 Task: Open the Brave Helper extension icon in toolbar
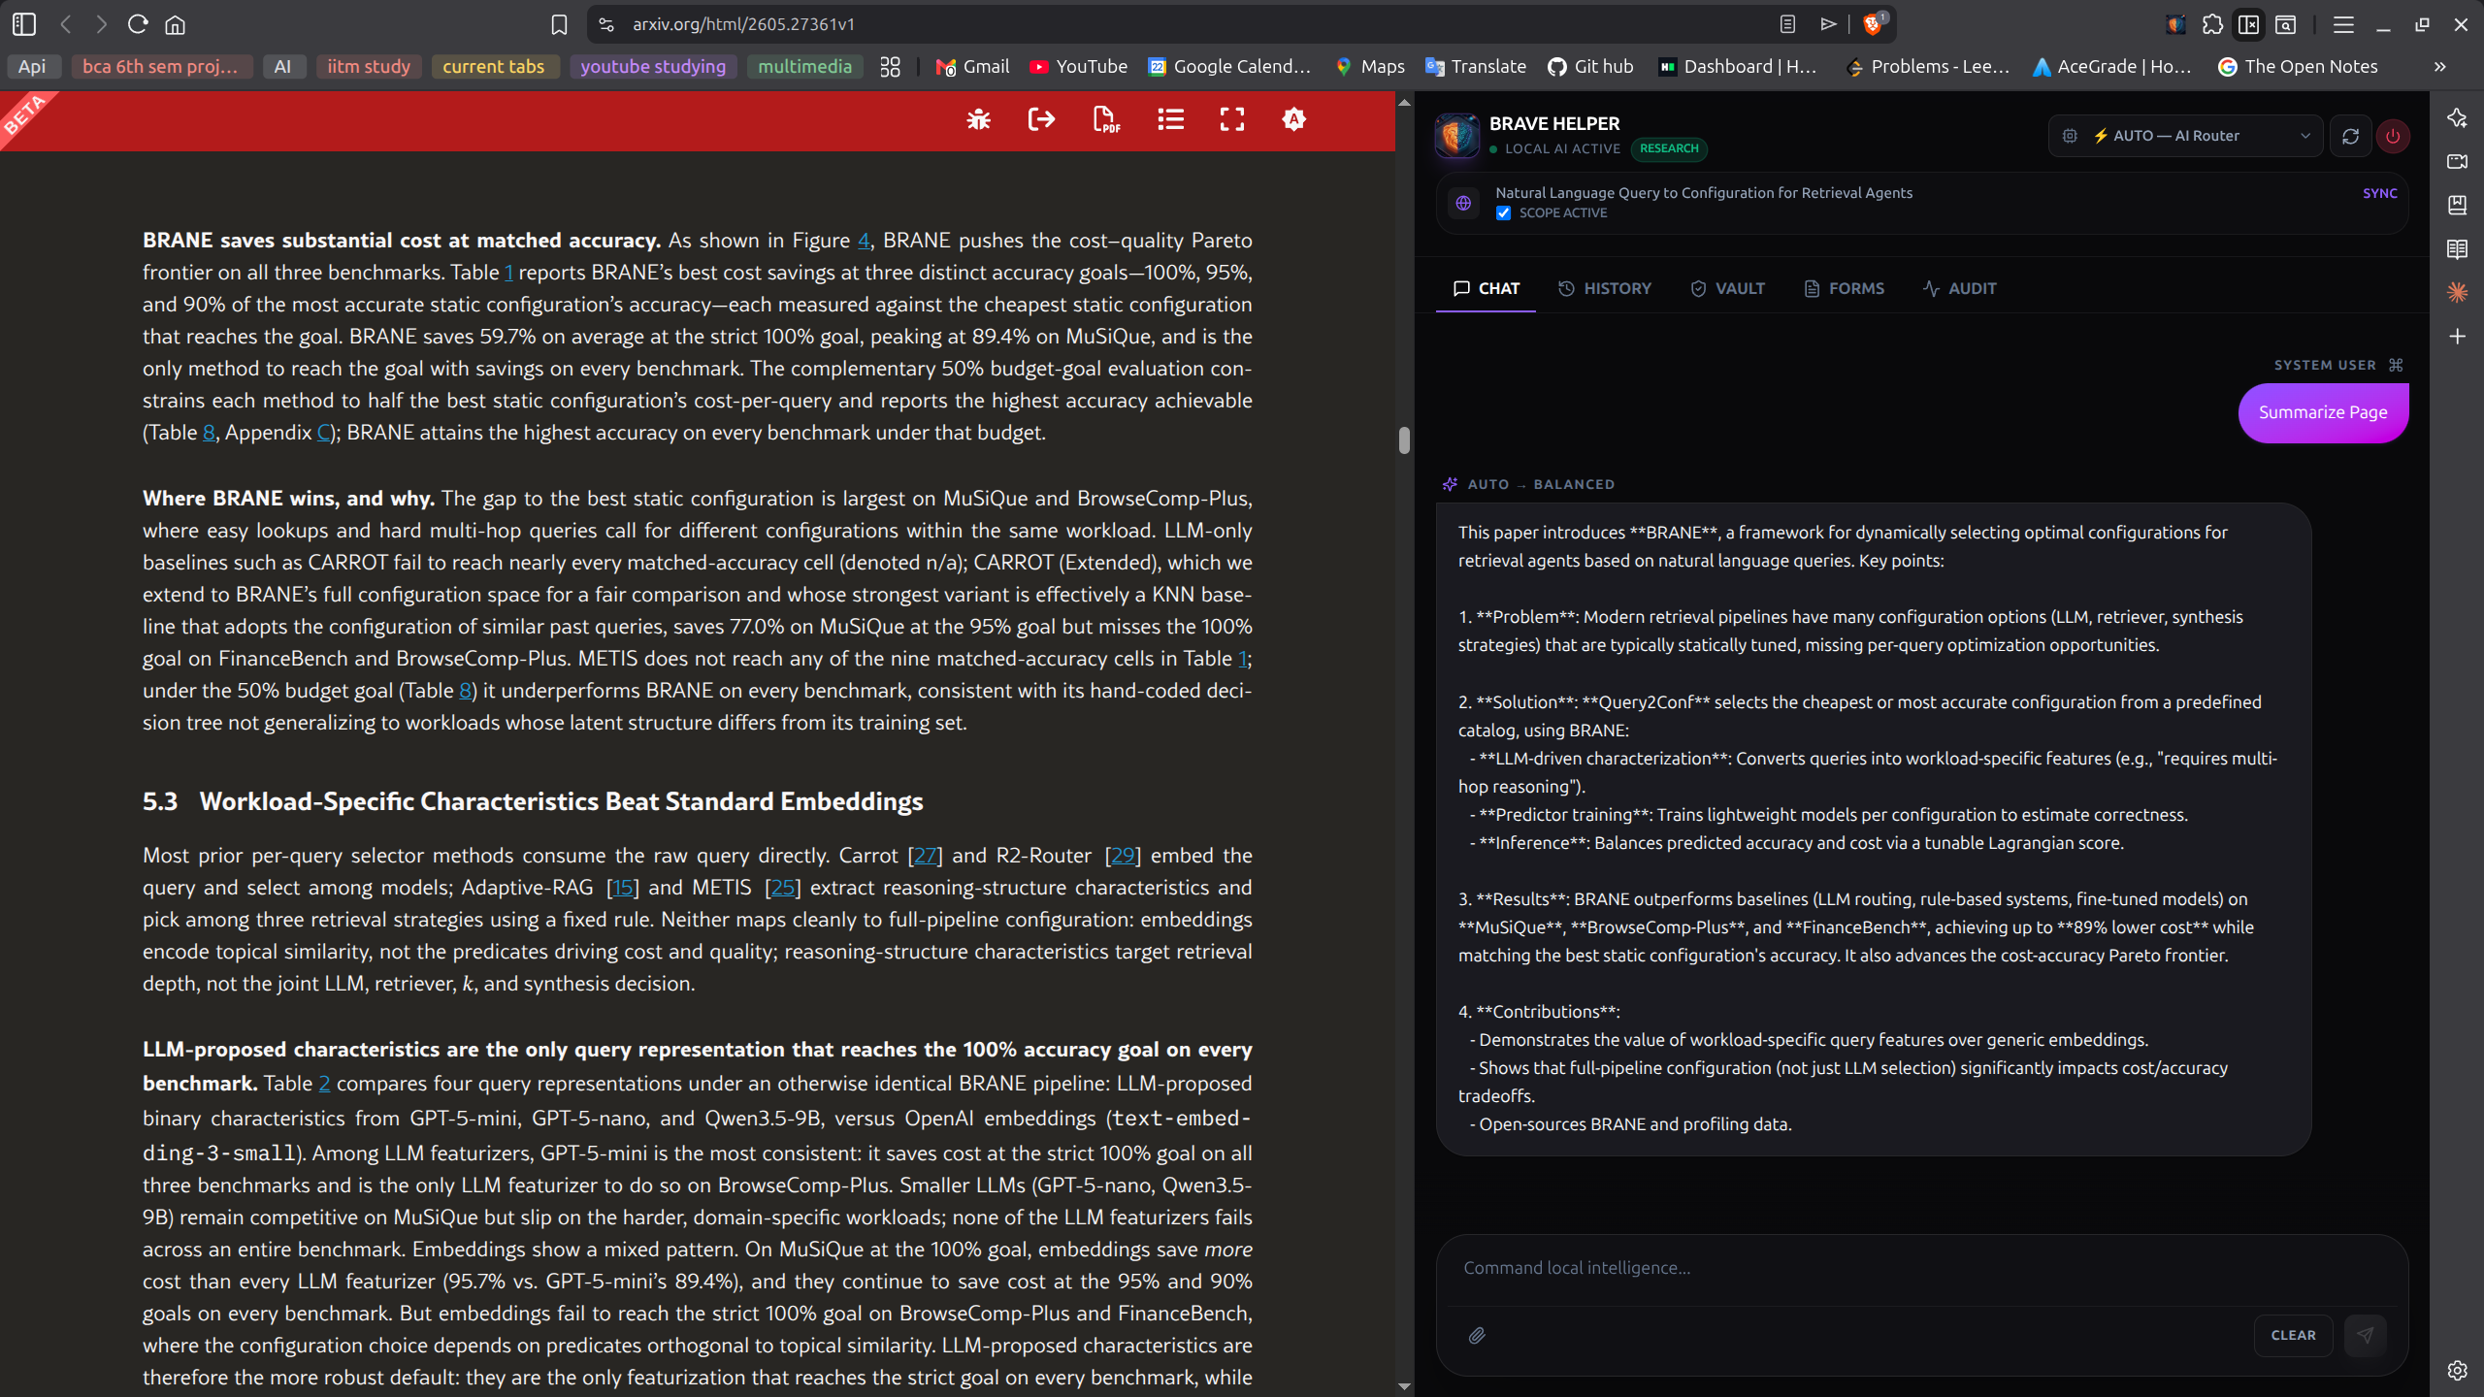[2175, 24]
